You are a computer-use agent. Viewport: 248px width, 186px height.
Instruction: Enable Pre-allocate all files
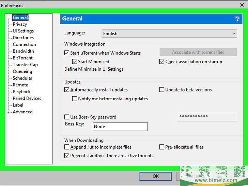click(161, 147)
